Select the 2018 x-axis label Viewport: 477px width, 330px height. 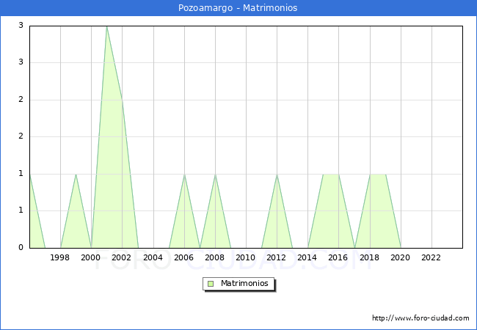coord(369,257)
